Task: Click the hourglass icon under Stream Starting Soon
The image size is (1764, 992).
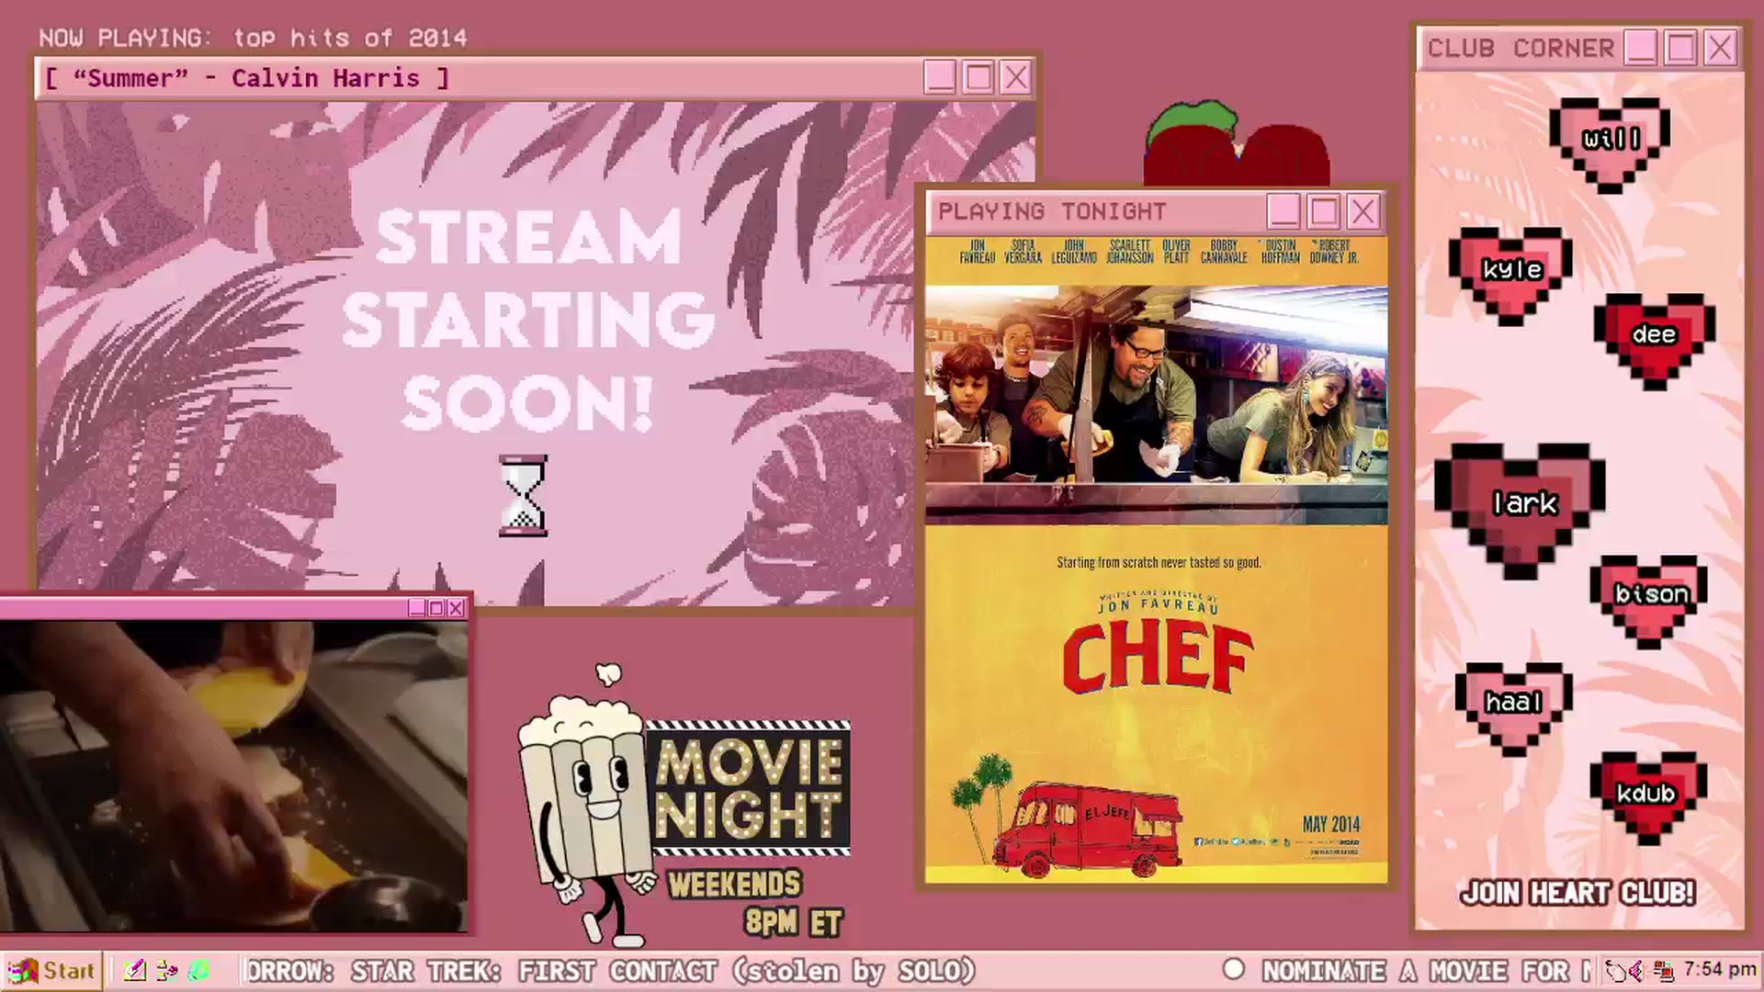Action: click(523, 496)
